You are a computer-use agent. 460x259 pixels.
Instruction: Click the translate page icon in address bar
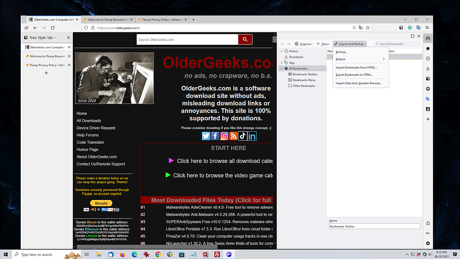tap(361, 28)
